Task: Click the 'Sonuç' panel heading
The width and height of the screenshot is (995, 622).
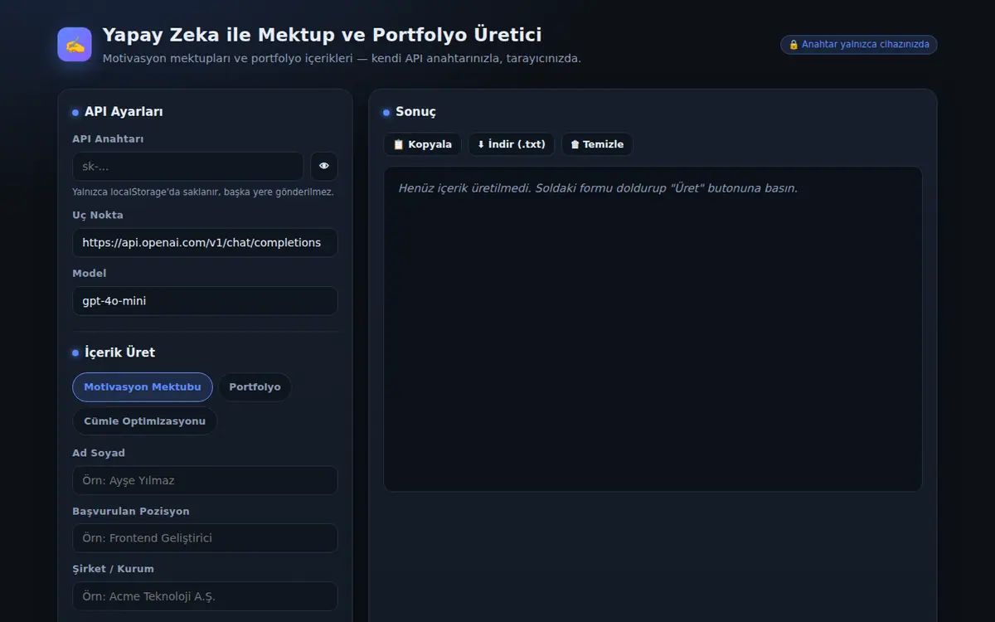Action: tap(415, 112)
